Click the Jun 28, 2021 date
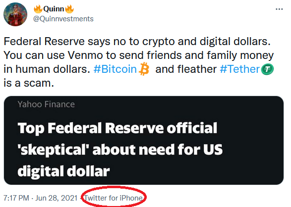The image size is (291, 207). point(56,198)
